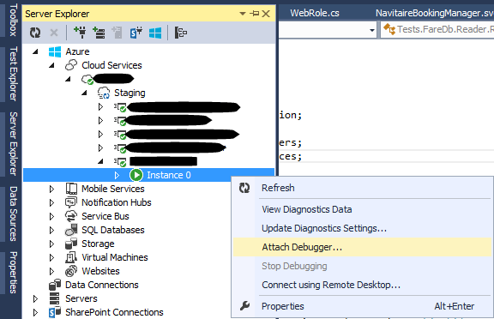Collapse the redacted cloud service node
Image resolution: width=494 pixels, height=319 pixels.
[x=68, y=79]
